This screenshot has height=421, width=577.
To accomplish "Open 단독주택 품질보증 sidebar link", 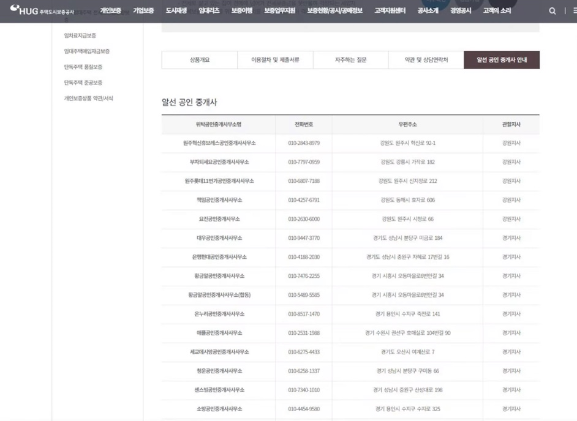I will 83,67.
